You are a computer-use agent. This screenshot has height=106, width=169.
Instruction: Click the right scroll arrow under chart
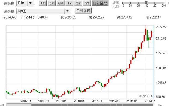click(160, 105)
